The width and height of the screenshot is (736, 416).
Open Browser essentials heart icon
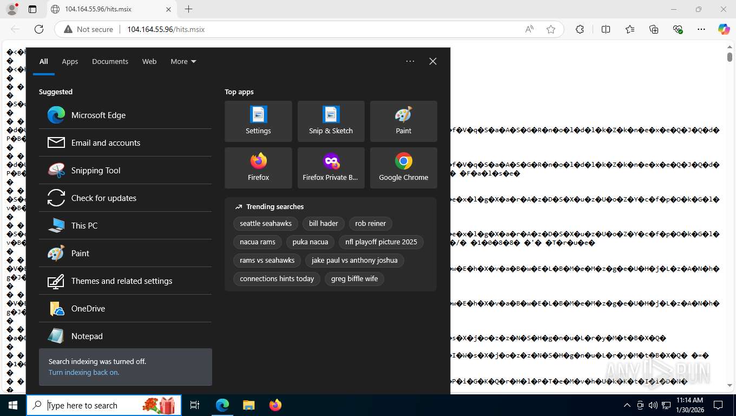[678, 29]
